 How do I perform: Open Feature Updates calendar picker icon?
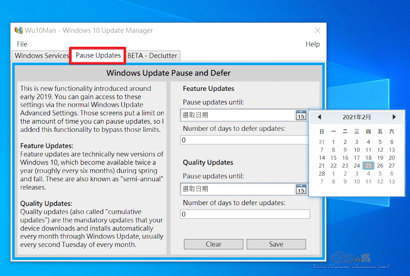tap(301, 115)
